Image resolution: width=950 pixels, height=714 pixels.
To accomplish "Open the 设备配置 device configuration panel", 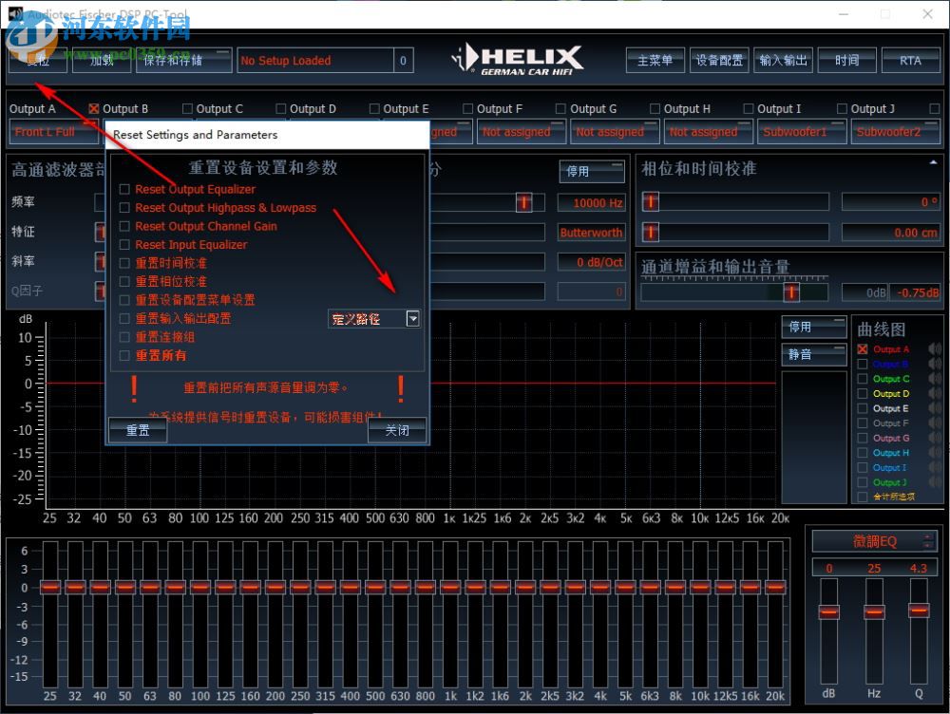I will [719, 59].
